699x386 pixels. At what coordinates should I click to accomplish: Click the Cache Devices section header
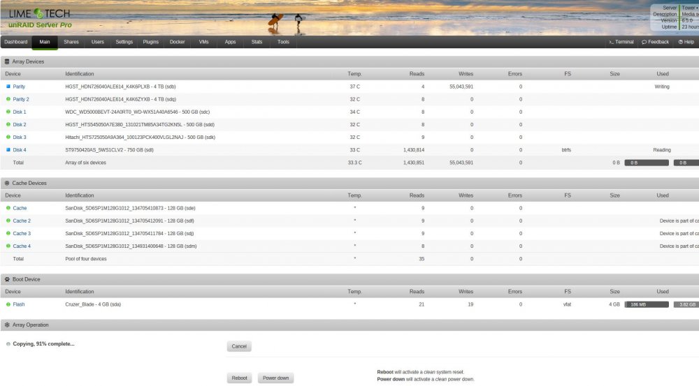pos(349,183)
